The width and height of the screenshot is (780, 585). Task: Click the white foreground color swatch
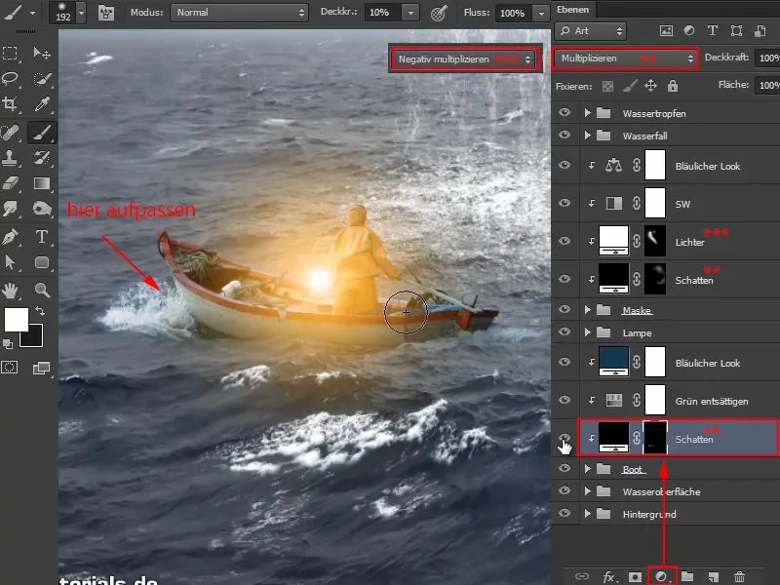(x=16, y=320)
